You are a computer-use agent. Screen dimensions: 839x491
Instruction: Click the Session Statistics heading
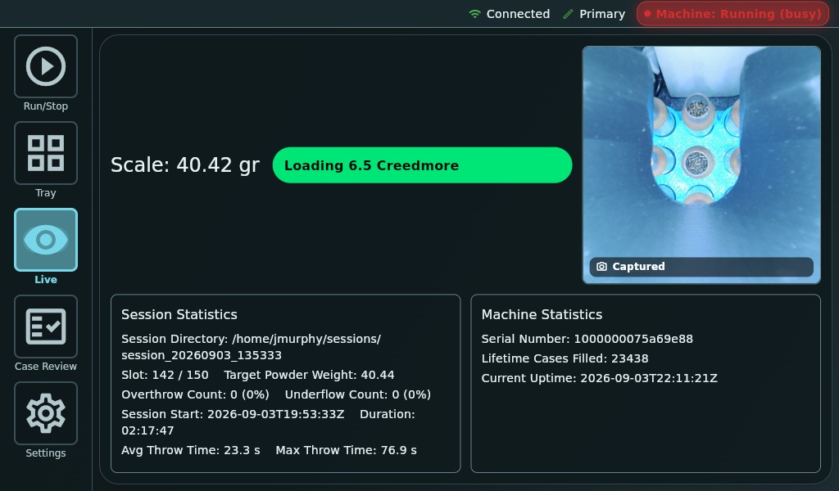tap(179, 315)
